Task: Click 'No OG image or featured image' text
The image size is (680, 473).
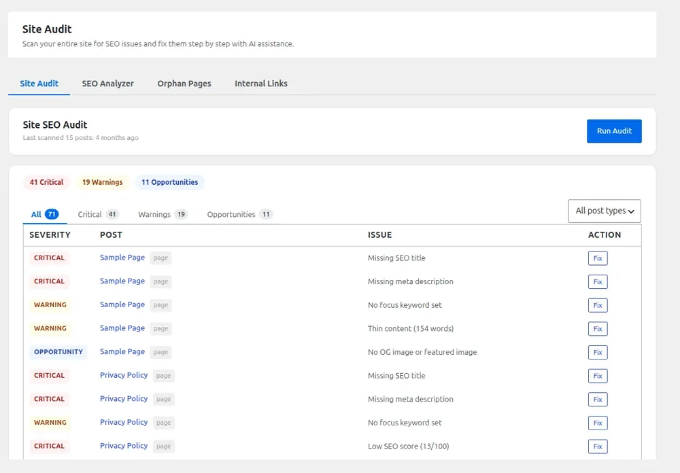Action: (x=422, y=352)
